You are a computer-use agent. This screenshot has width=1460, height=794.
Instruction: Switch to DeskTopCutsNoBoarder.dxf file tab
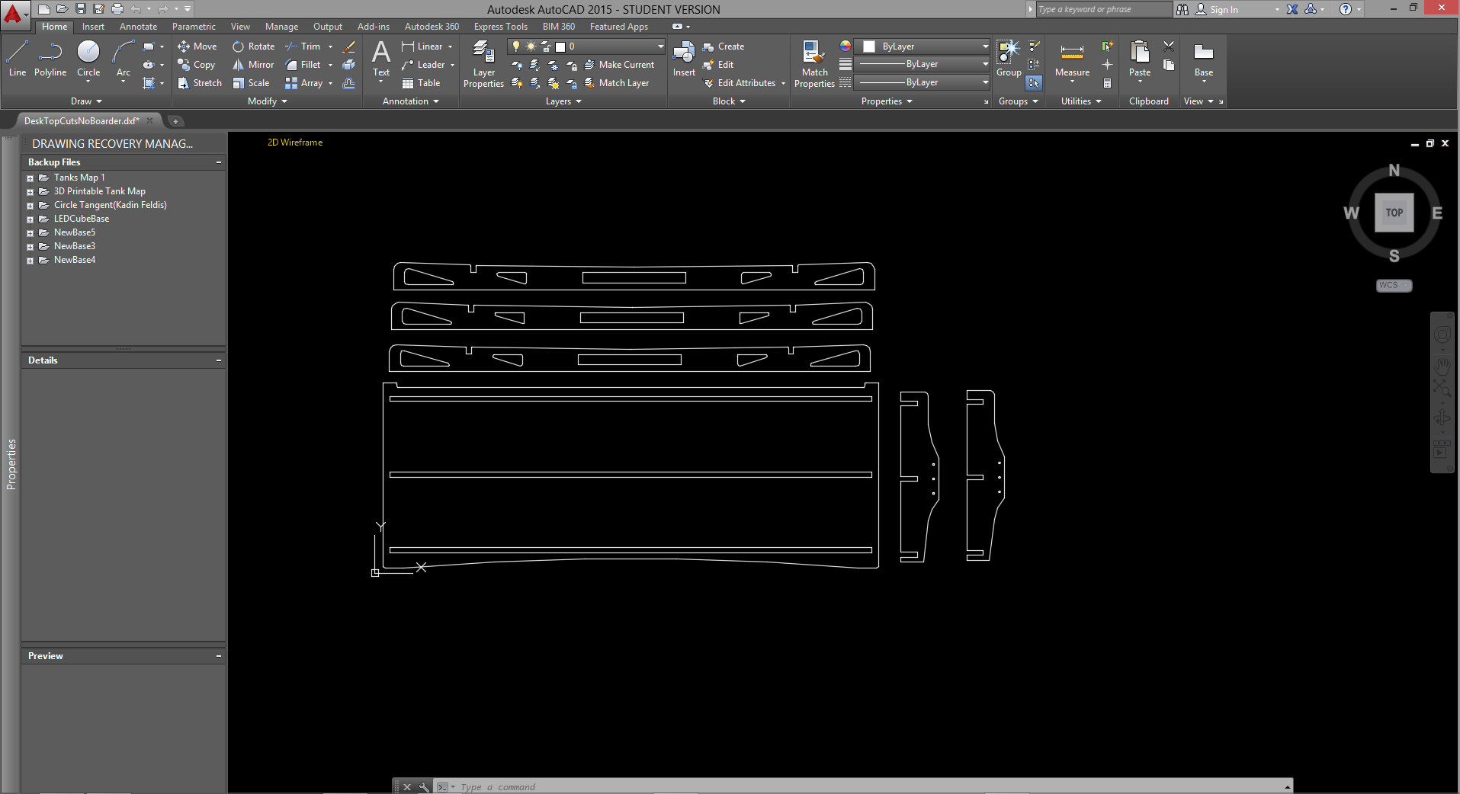coord(82,120)
